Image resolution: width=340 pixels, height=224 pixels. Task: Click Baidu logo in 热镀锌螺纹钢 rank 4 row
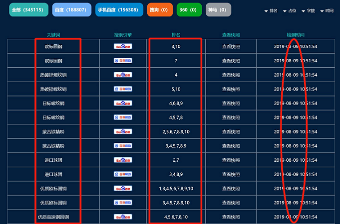(x=123, y=75)
